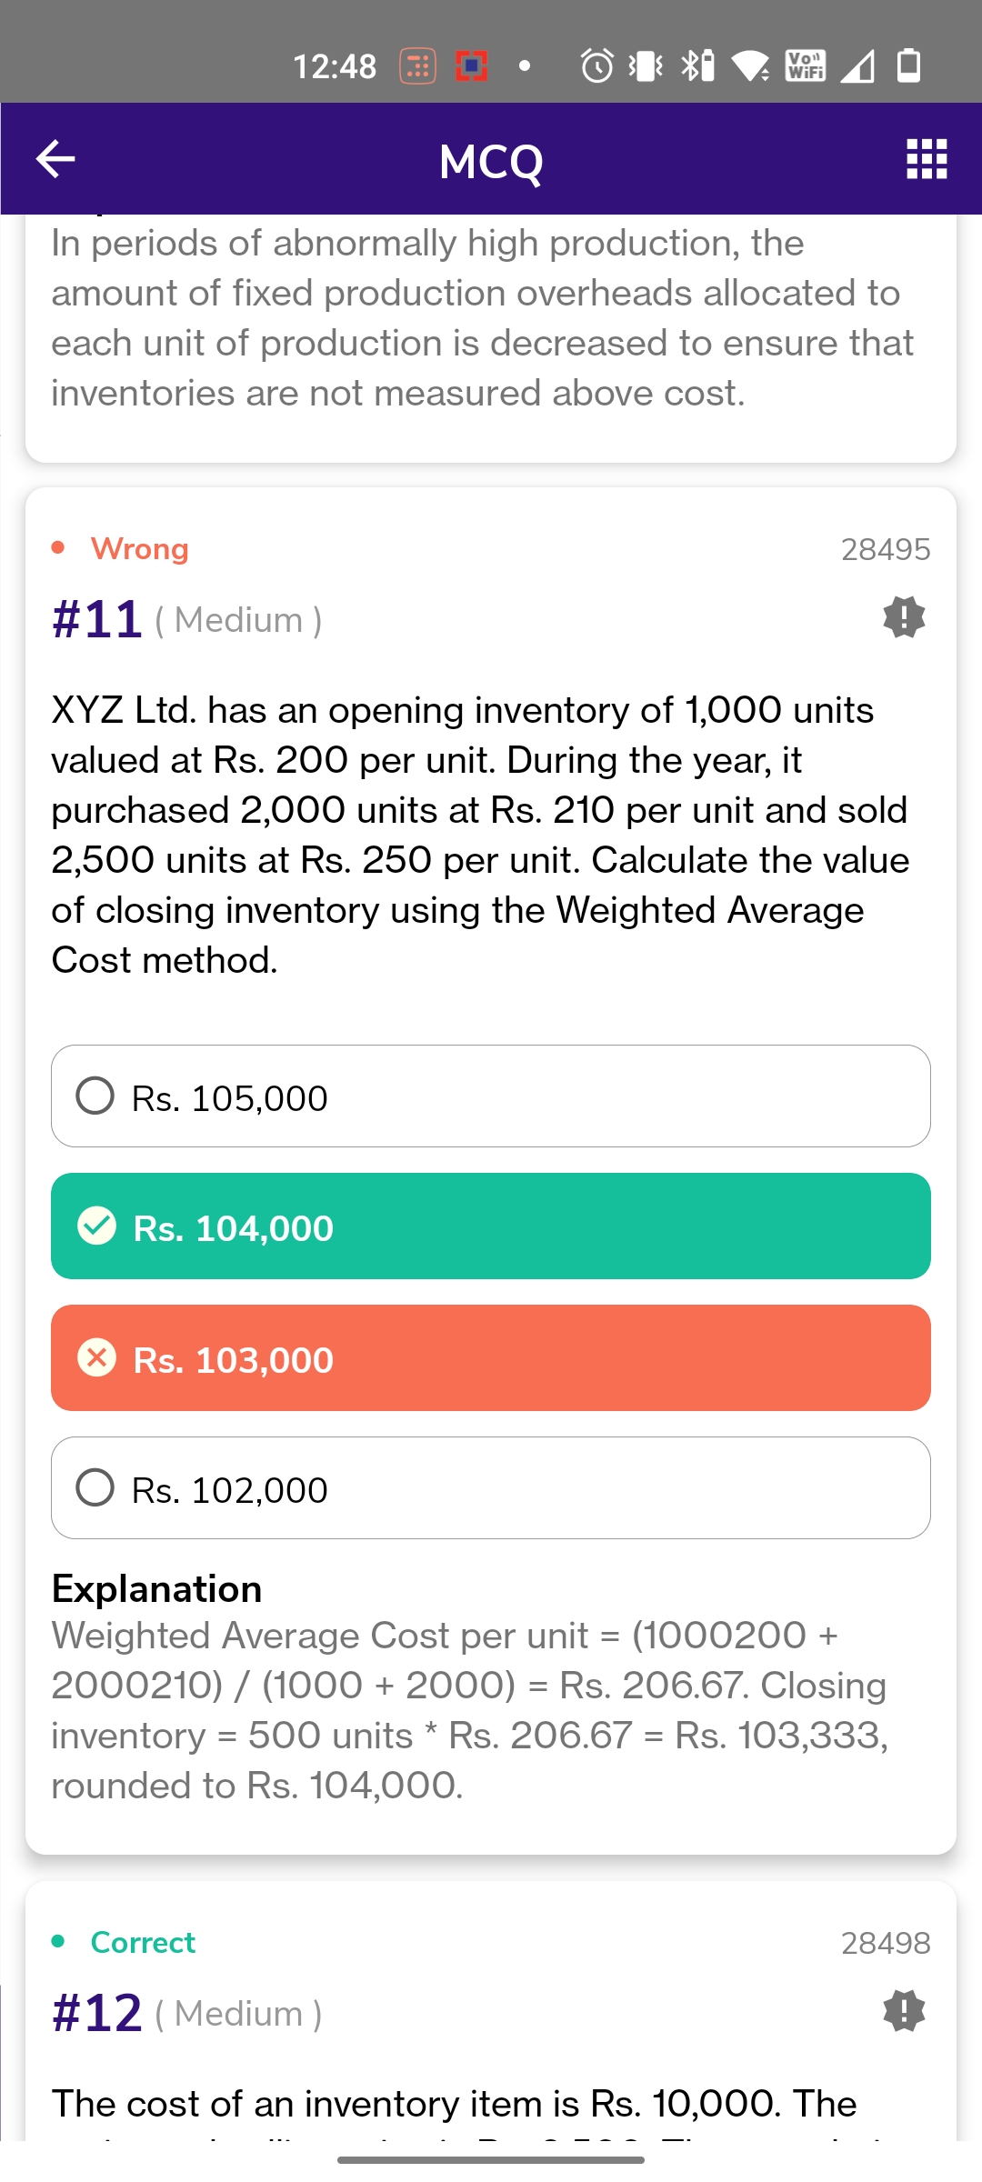Tap the #12 question number heading
Viewport: 982px width, 2182px height.
(x=97, y=2013)
